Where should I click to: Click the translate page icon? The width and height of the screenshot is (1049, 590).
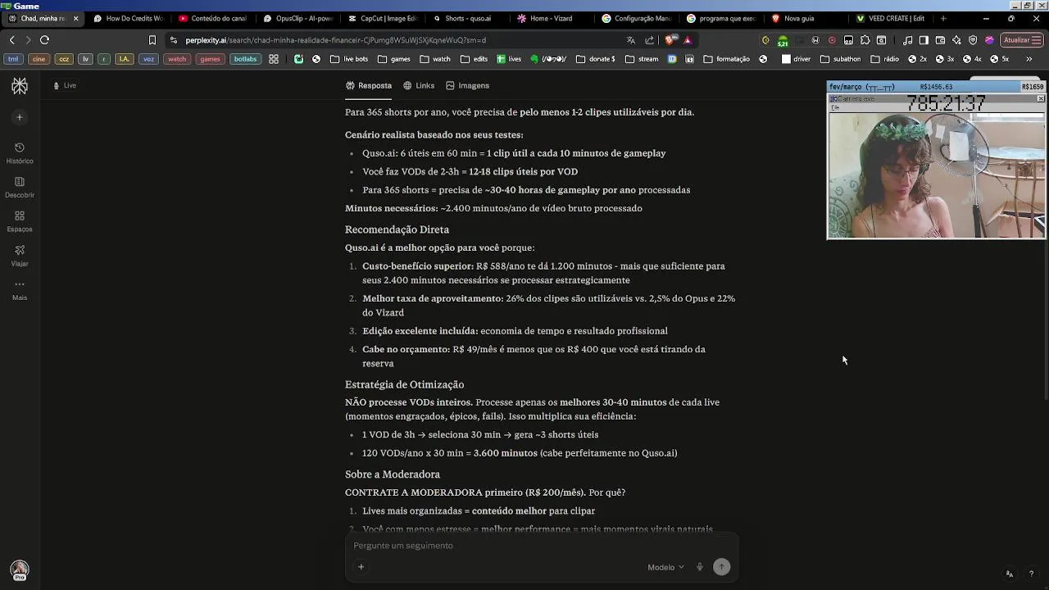coord(630,40)
